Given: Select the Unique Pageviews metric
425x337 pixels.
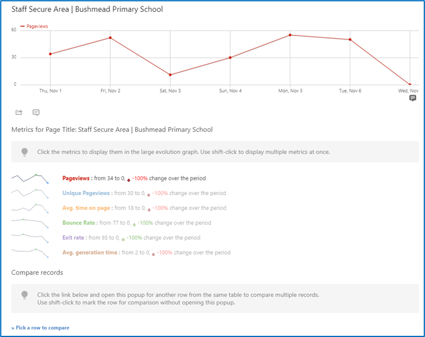Looking at the screenshot, I should pos(86,193).
